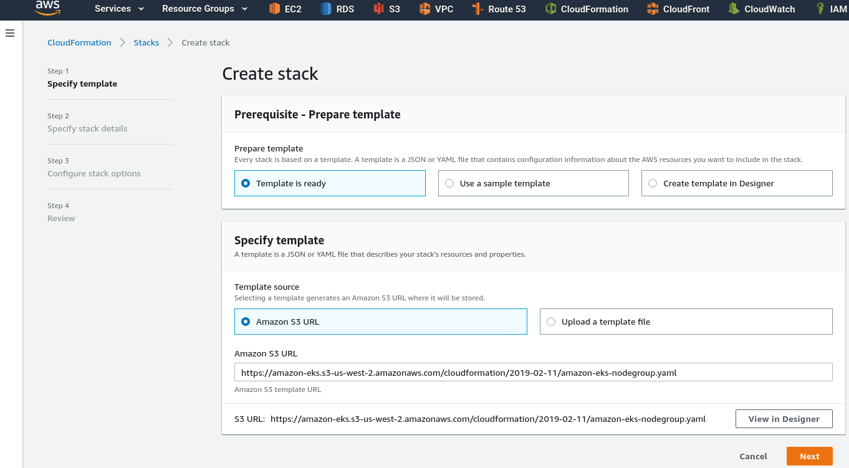Open the VPC service shortcut icon
This screenshot has height=468, width=849.
[x=424, y=9]
